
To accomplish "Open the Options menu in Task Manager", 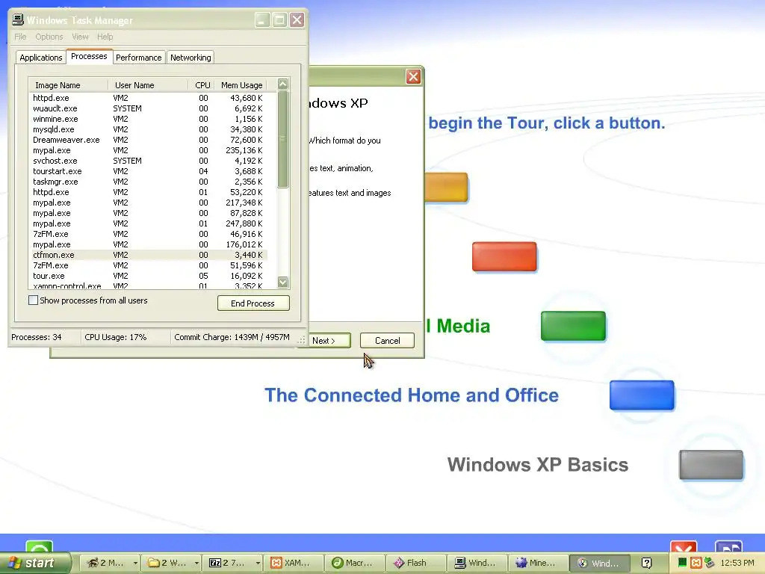I will (x=49, y=37).
